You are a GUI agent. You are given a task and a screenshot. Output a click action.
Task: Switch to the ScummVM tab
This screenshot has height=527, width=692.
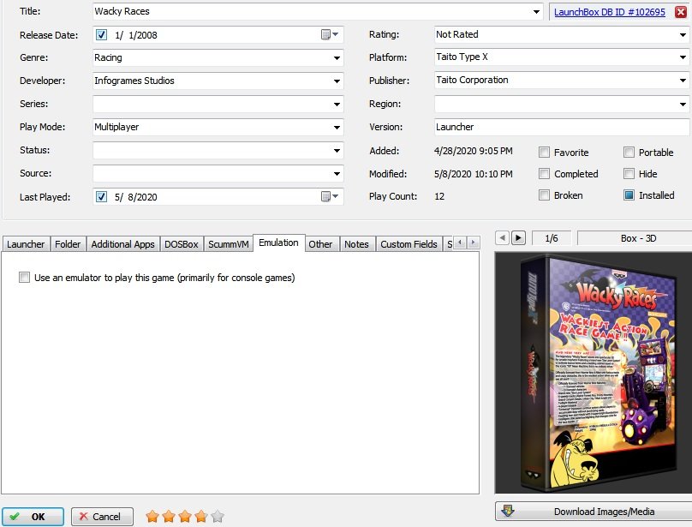(228, 244)
